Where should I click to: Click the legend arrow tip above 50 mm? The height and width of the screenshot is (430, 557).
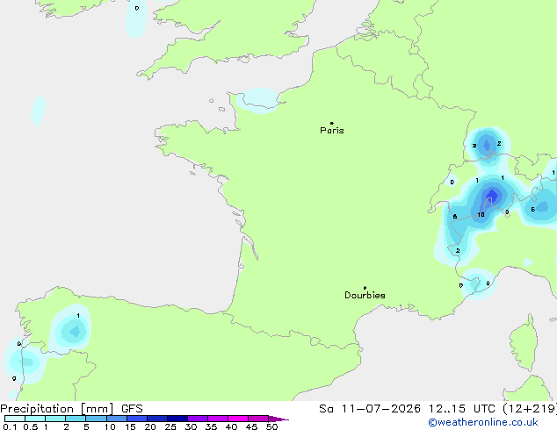tap(278, 419)
